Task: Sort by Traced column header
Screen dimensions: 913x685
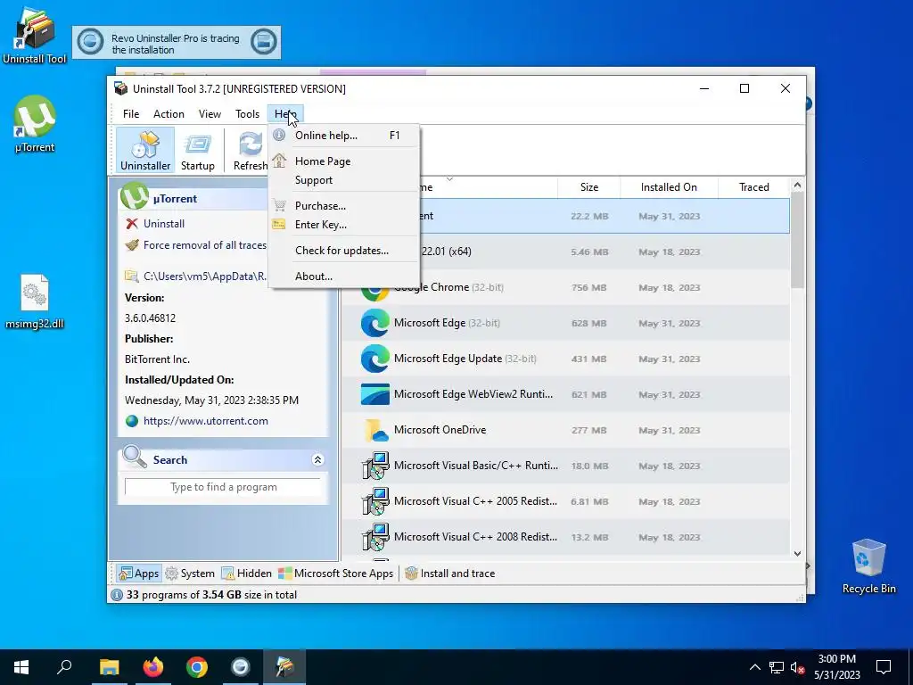Action: (754, 187)
